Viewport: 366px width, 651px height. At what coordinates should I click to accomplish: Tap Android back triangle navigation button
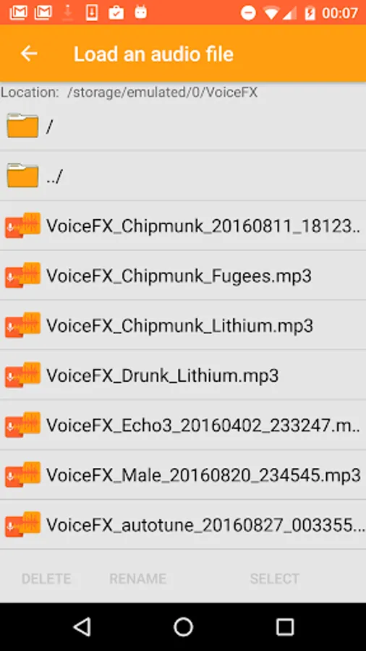pos(82,626)
